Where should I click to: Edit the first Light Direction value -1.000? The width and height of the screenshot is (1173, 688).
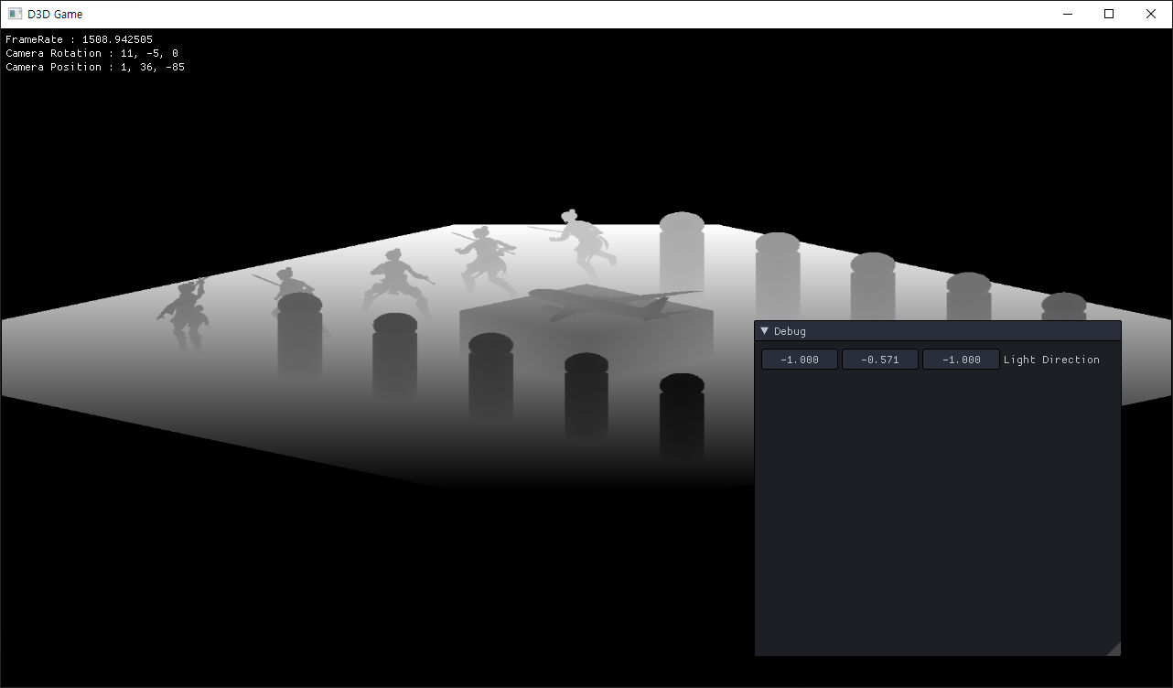coord(800,360)
